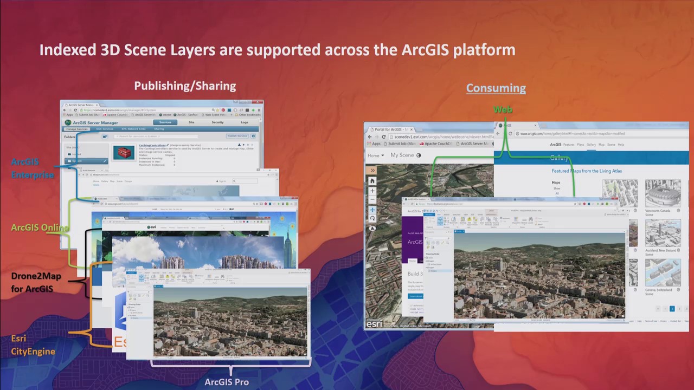Click the Explore tool in the ArcGIS Pro ribbon
Viewport: 694px width, 390px height.
pos(440,220)
